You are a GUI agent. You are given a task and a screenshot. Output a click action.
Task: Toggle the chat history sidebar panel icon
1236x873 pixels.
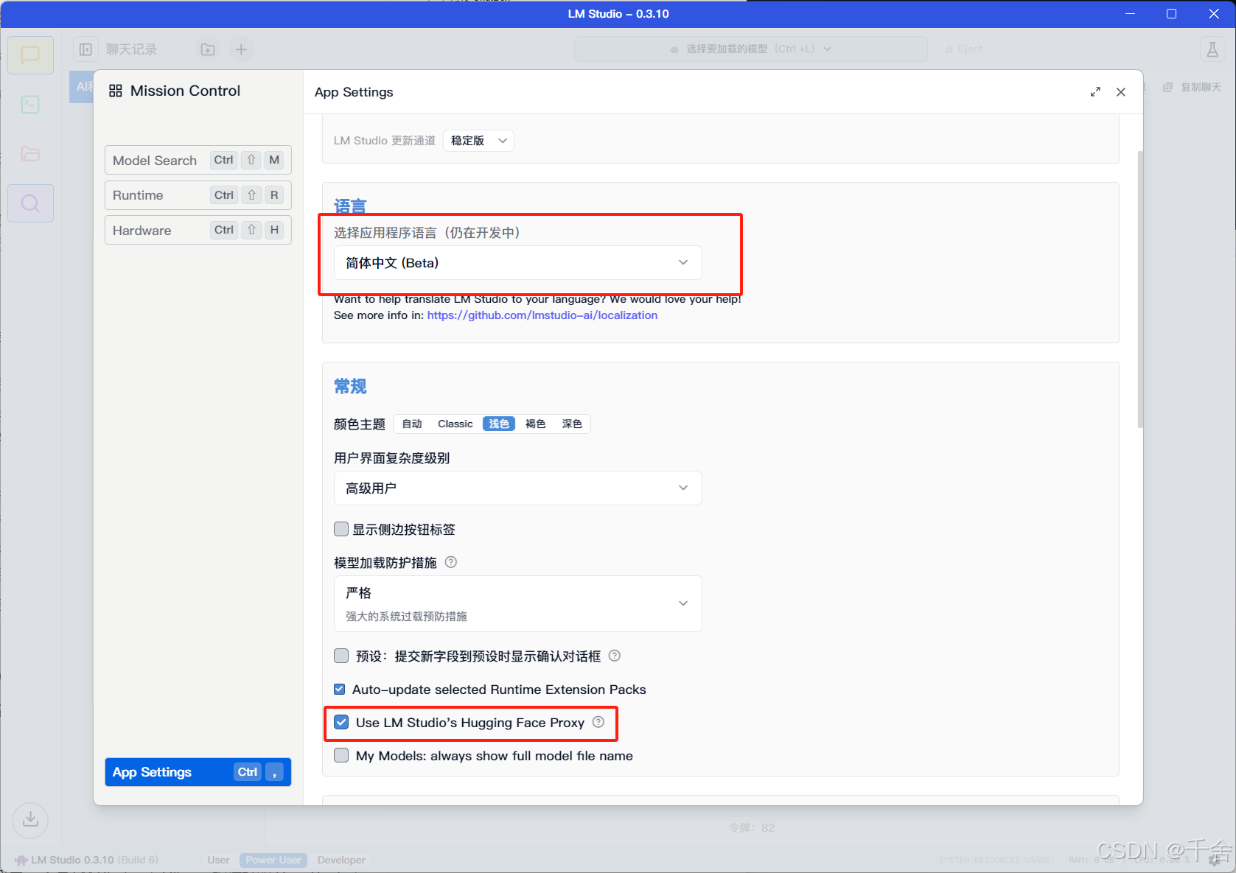tap(86, 49)
